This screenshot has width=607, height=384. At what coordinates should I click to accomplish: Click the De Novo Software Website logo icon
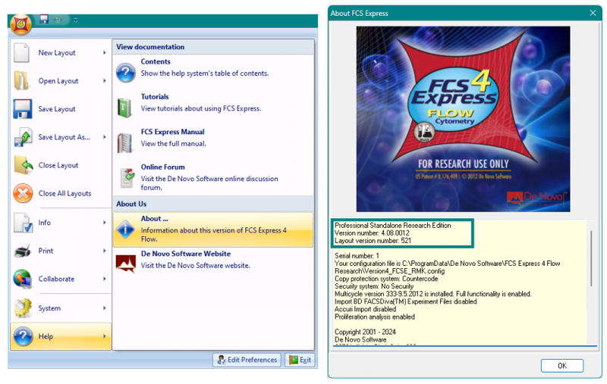tap(125, 263)
